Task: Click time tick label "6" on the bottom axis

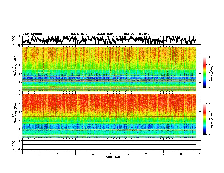Action: (128, 154)
